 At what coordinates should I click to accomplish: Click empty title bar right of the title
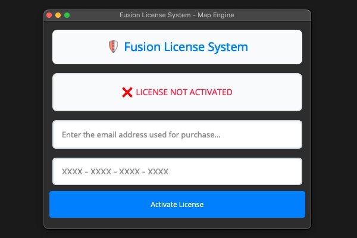click(x=271, y=15)
